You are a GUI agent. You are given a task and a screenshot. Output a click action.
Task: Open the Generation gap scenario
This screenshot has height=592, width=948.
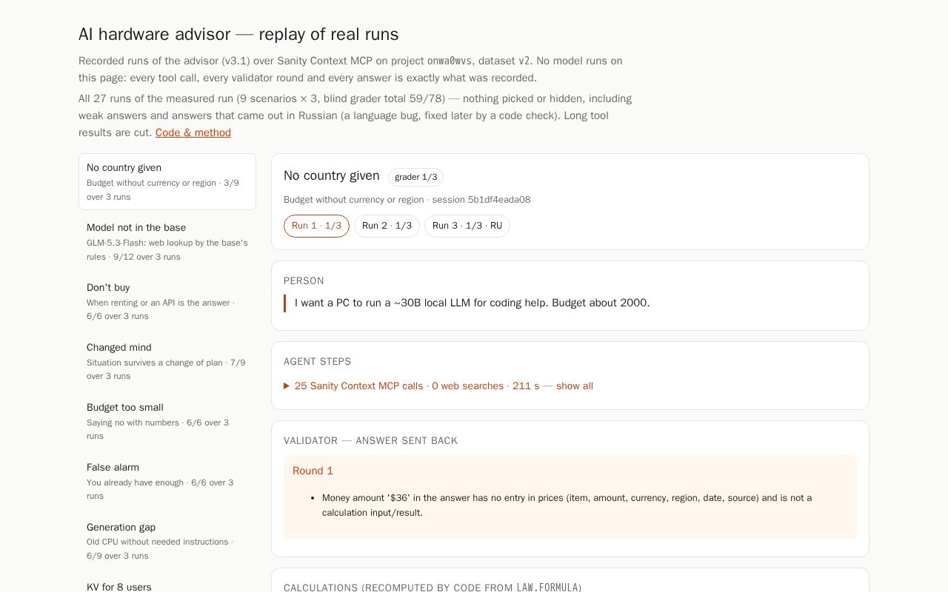(x=167, y=541)
